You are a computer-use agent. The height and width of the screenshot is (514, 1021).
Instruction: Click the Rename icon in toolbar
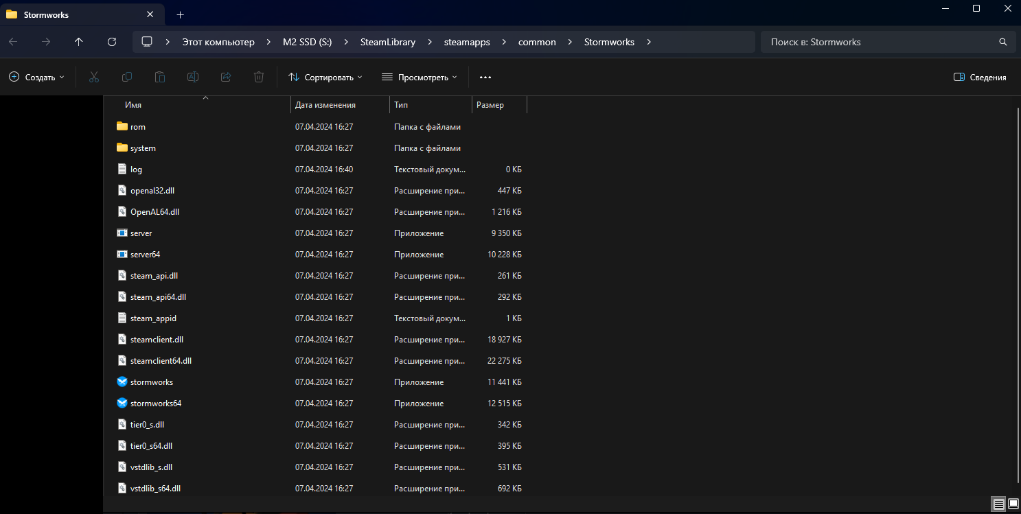[x=193, y=78]
